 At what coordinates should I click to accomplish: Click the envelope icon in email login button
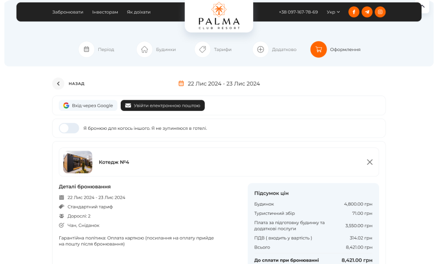pyautogui.click(x=128, y=106)
